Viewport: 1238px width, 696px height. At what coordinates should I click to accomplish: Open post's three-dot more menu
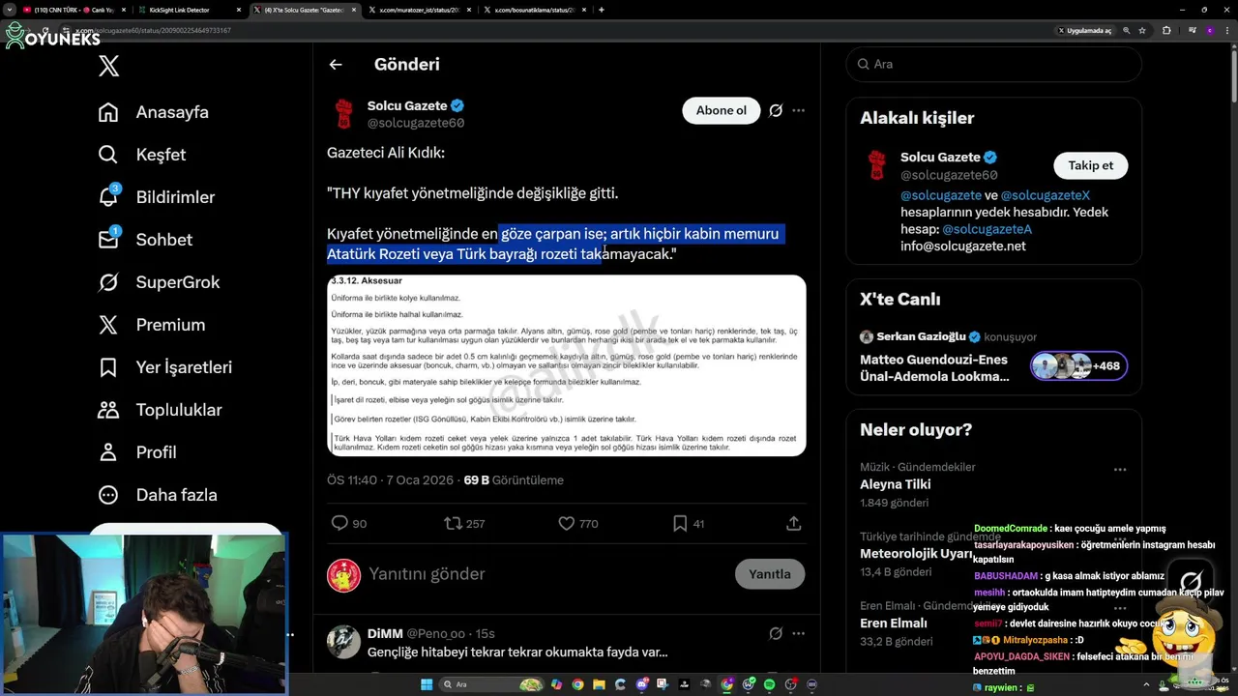tap(798, 110)
